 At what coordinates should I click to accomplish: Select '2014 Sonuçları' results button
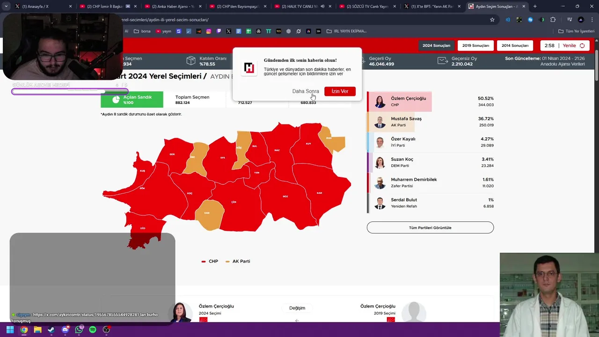pos(515,45)
